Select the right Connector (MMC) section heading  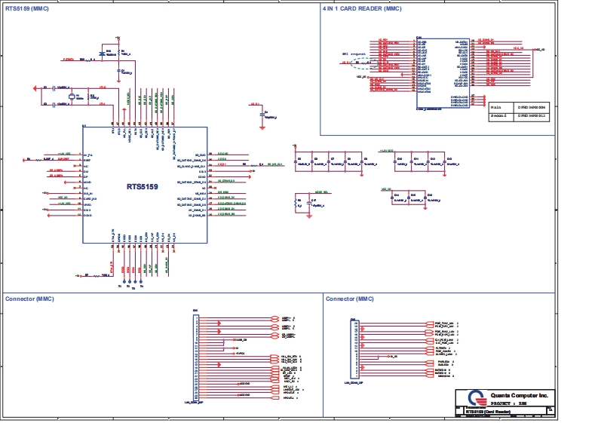(350, 299)
